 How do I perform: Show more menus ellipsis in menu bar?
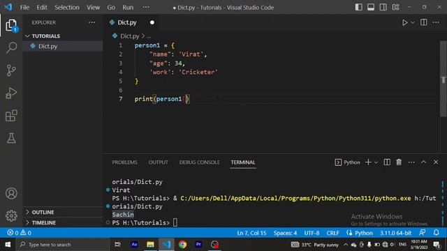(146, 8)
